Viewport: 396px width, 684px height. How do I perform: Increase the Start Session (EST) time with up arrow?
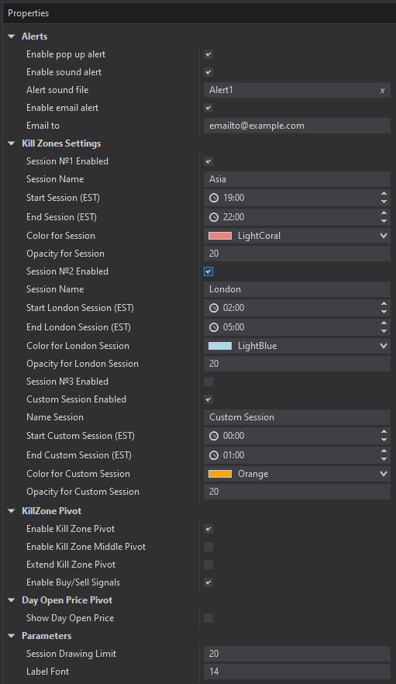click(384, 194)
